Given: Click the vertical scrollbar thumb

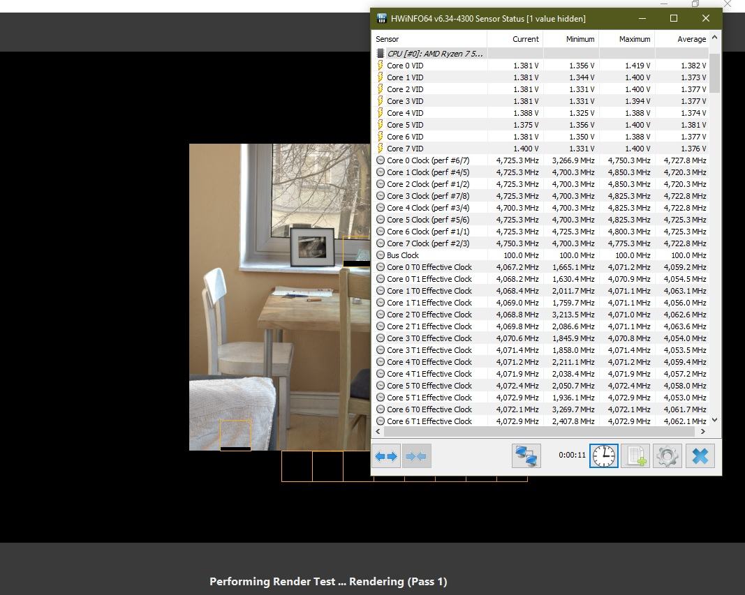Looking at the screenshot, I should 714,73.
